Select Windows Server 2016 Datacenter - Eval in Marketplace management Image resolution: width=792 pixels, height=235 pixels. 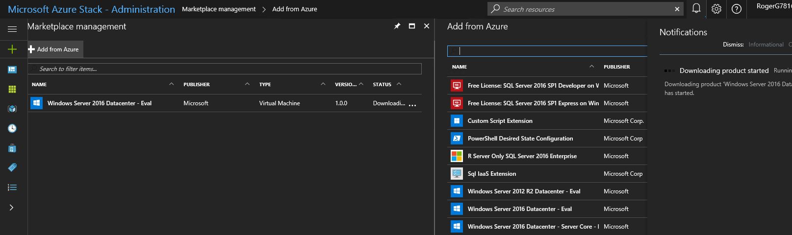coord(100,103)
